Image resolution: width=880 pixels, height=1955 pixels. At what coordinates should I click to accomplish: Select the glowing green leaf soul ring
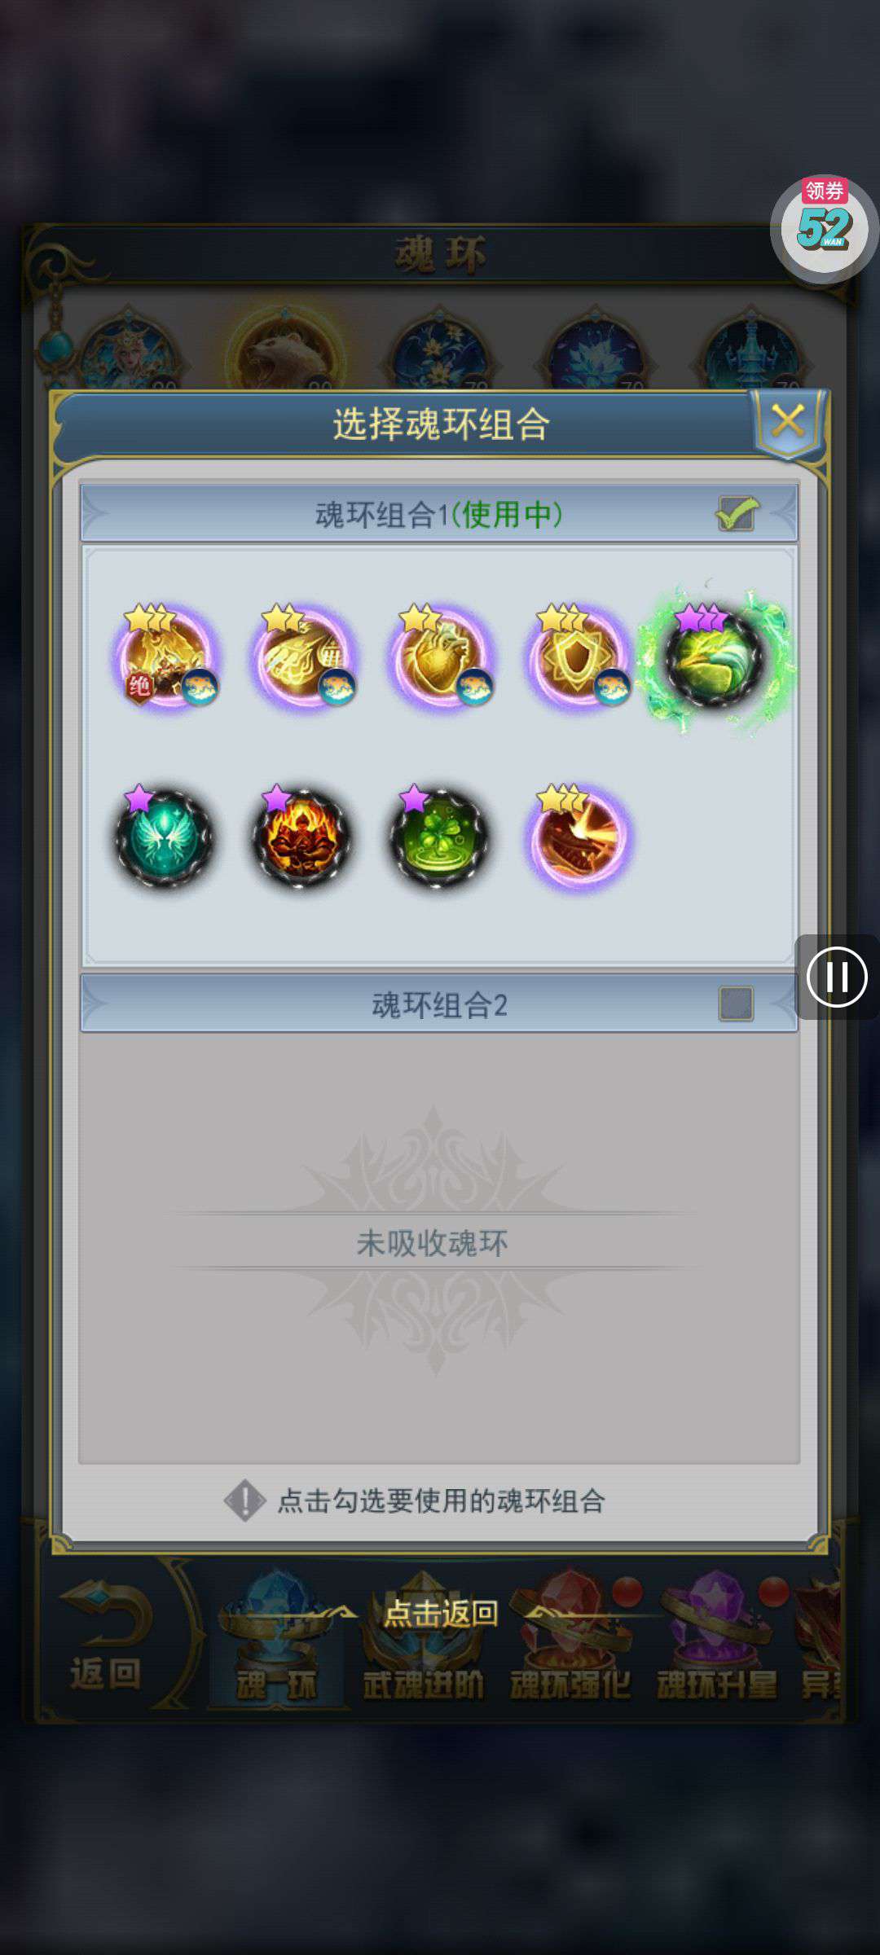[715, 658]
